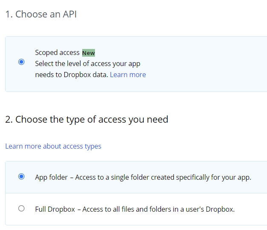Viewport: 267px width, 230px height.
Task: Click the green New badge
Action: pyautogui.click(x=89, y=53)
